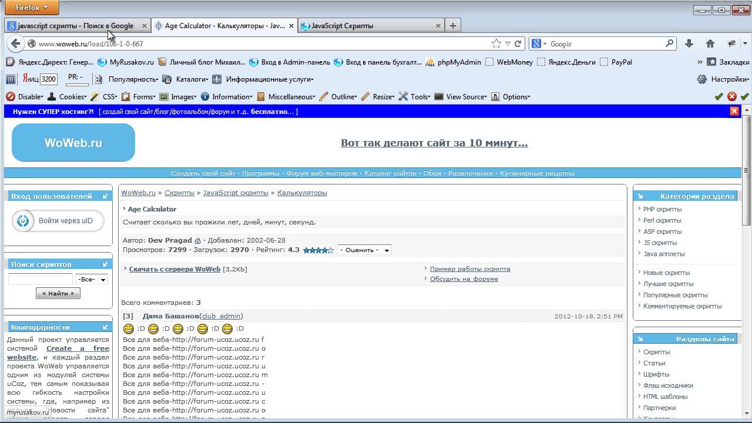The width and height of the screenshot is (752, 423).
Task: Show more bookmarks with the chevron
Action: [x=700, y=62]
